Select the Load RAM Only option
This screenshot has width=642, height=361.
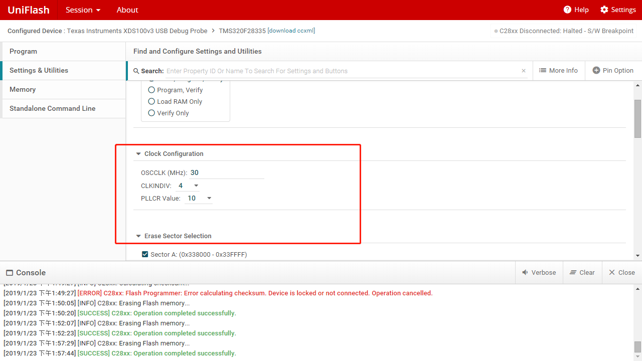click(x=151, y=101)
